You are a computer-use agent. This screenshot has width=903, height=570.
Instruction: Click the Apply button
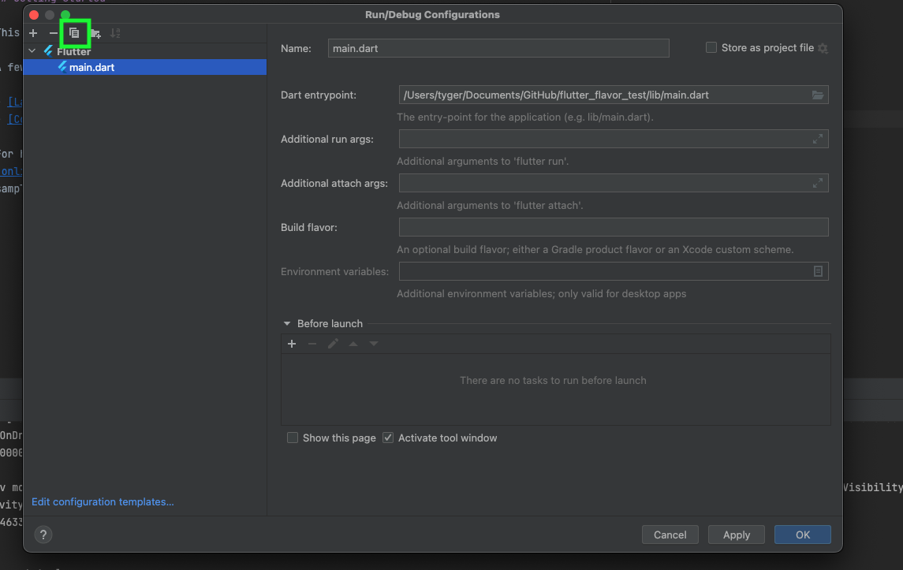tap(737, 535)
